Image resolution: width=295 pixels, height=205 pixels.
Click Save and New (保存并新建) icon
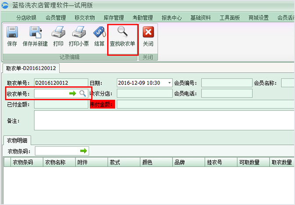(x=36, y=32)
